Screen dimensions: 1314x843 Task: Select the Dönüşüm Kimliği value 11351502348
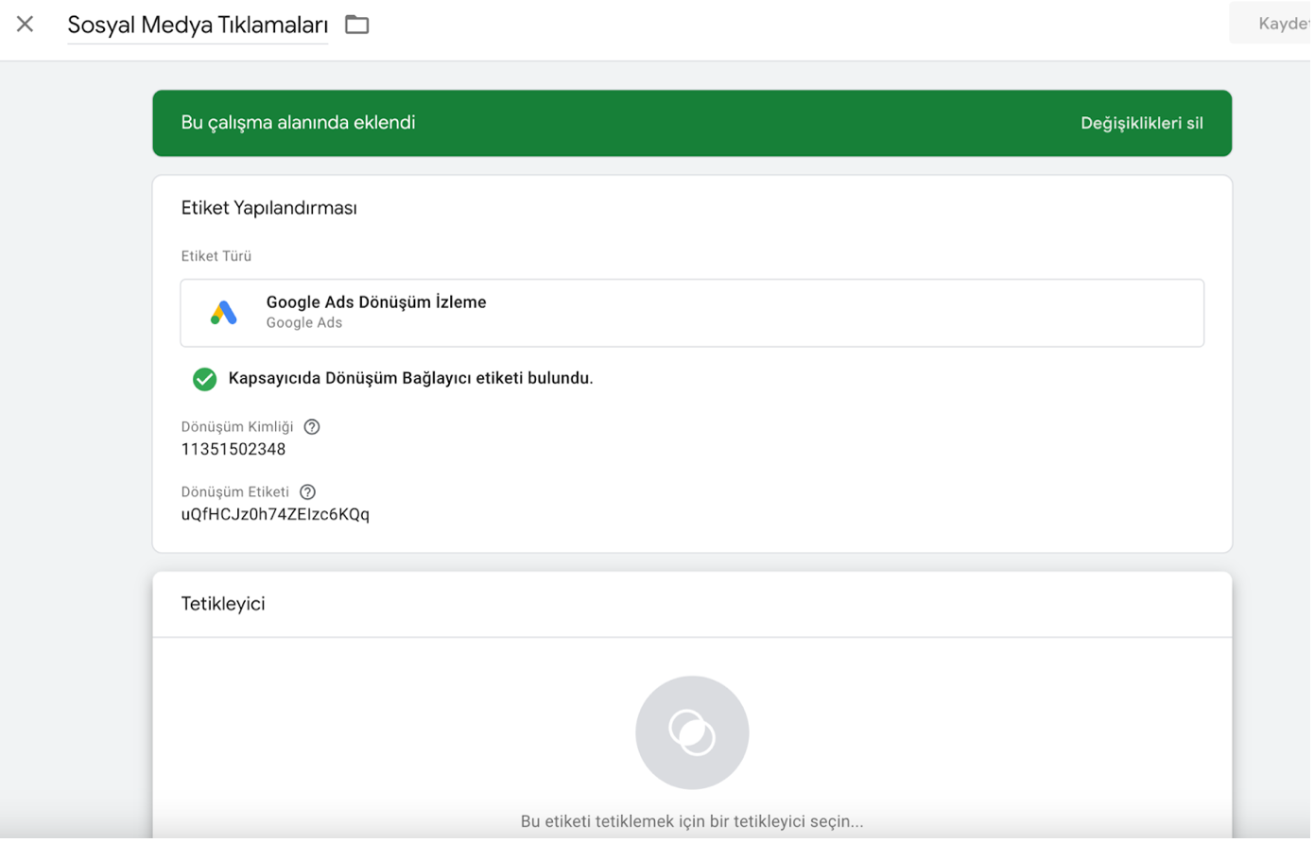pos(233,449)
